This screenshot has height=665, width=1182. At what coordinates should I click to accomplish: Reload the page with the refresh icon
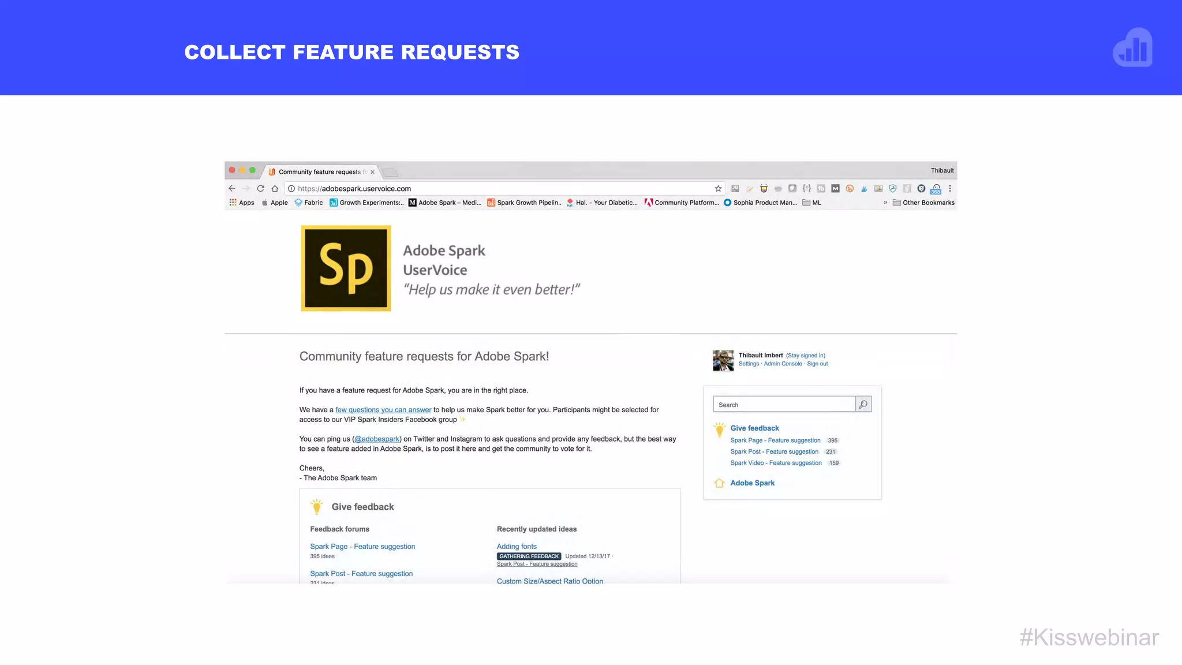(260, 188)
